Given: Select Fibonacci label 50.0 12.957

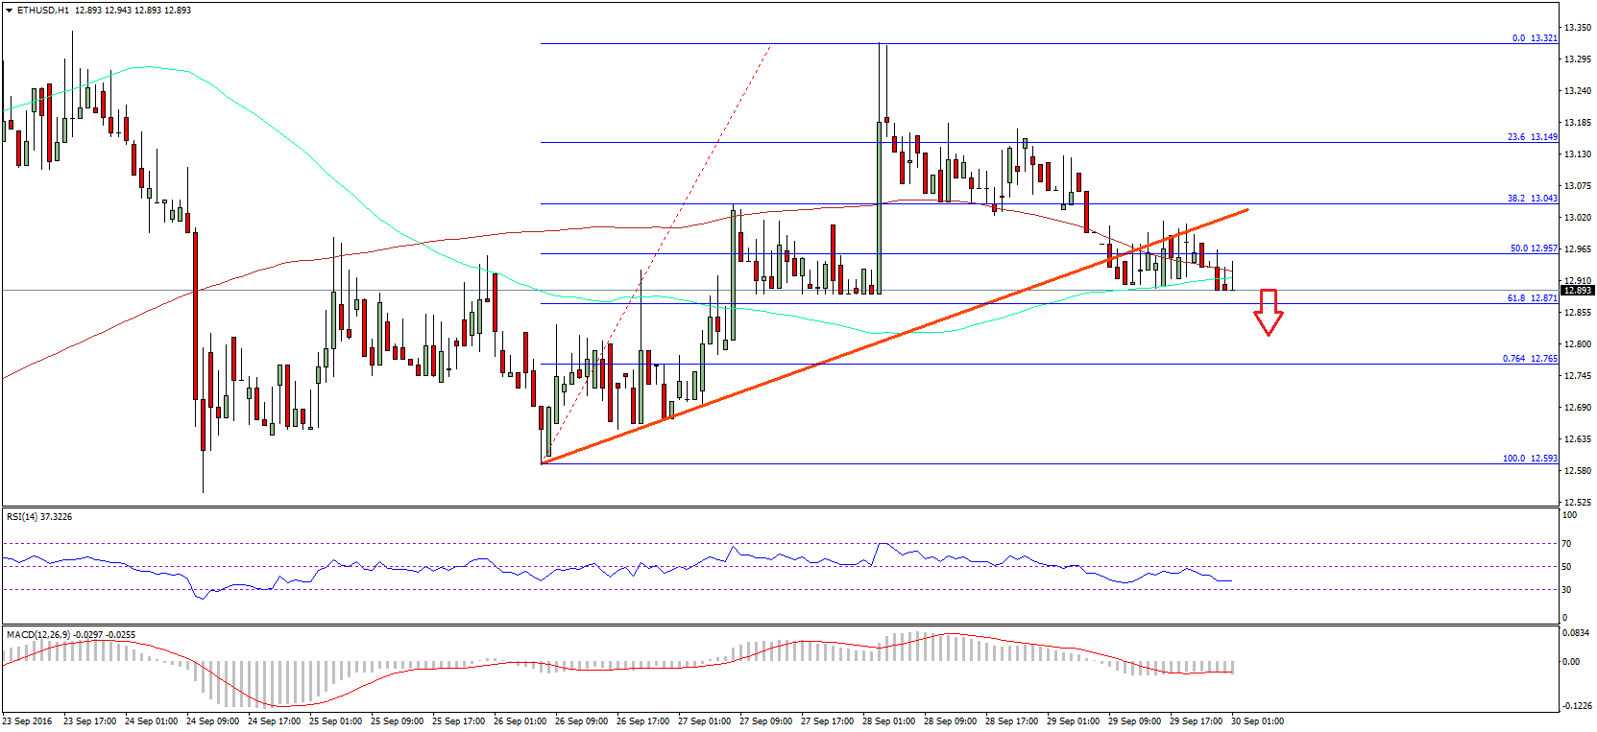Looking at the screenshot, I should tap(1534, 248).
